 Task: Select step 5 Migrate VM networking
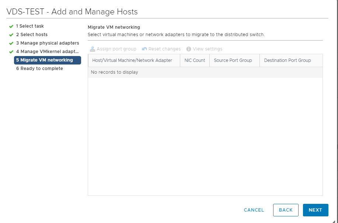(x=48, y=60)
